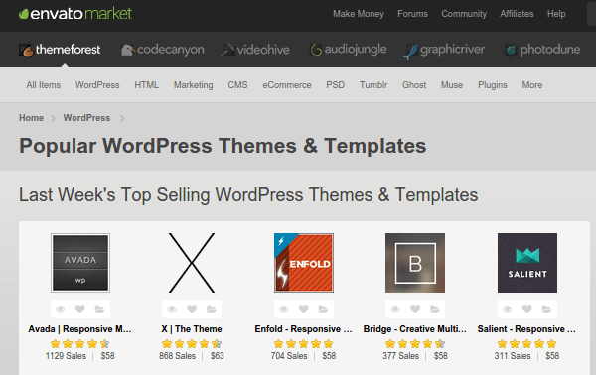
Task: Favorite X theme with the heart icon
Action: coord(192,309)
